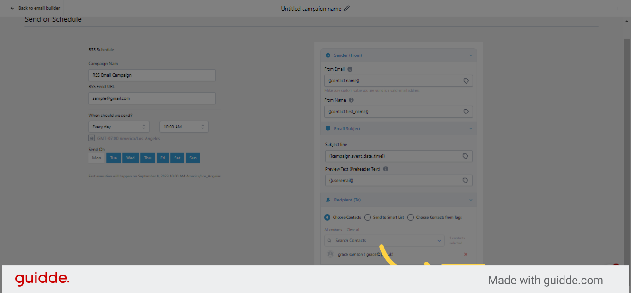631x293 pixels.
Task: Select the Send to Smart List option
Action: pos(368,217)
